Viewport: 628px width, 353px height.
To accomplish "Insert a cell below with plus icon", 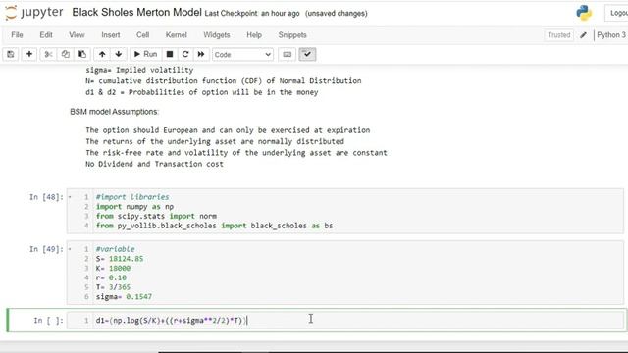I will (x=29, y=54).
